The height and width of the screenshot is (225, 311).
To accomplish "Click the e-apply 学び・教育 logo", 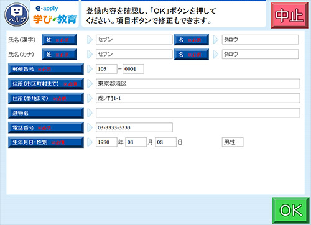I will click(55, 14).
